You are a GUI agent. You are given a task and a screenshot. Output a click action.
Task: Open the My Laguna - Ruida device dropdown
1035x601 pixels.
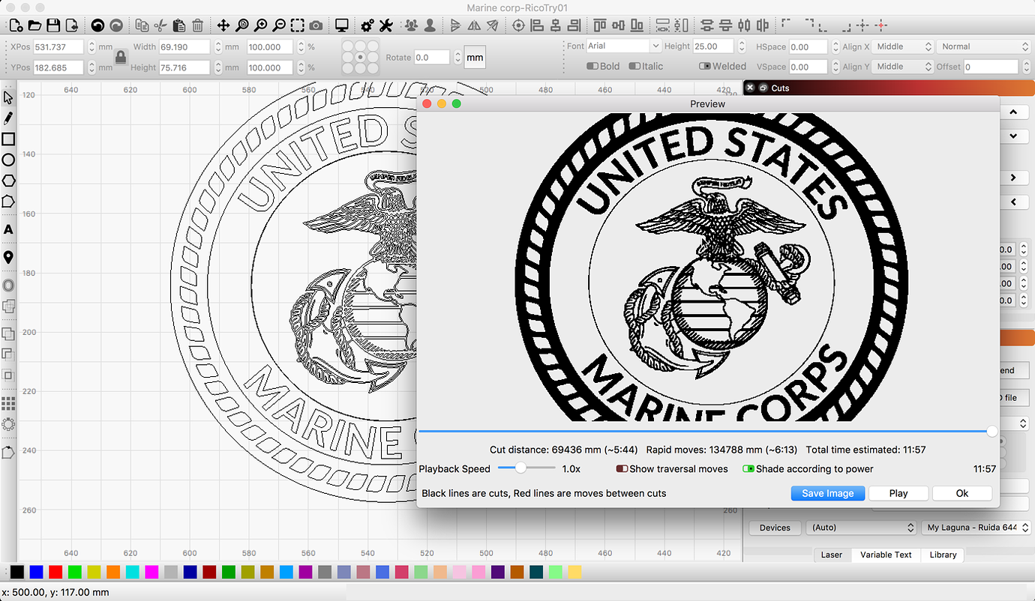(x=976, y=528)
